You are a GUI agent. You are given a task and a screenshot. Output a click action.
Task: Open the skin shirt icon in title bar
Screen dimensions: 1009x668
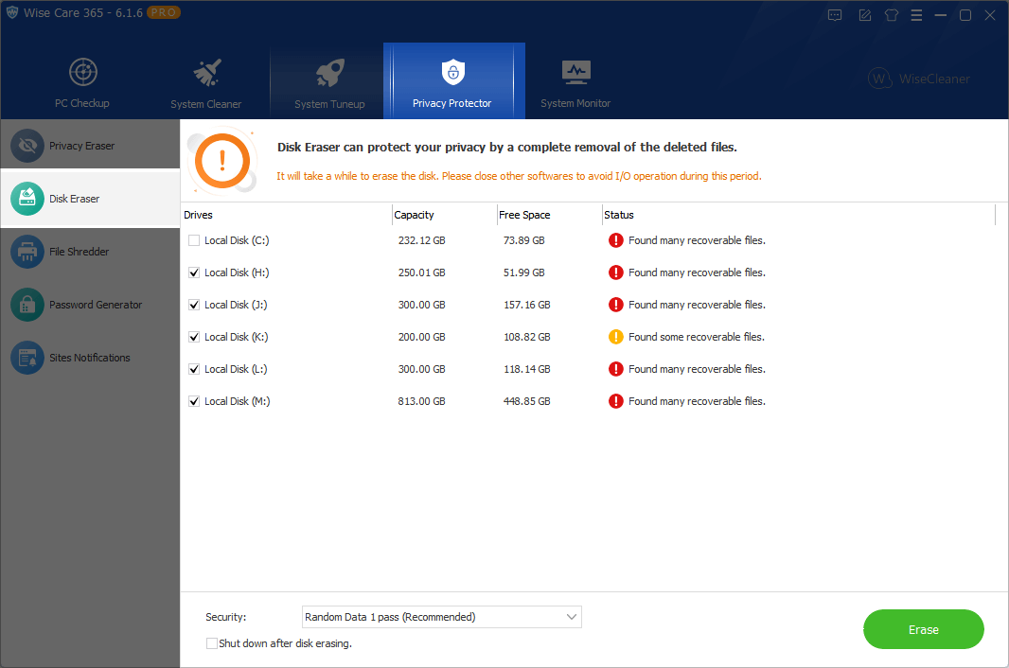[892, 15]
